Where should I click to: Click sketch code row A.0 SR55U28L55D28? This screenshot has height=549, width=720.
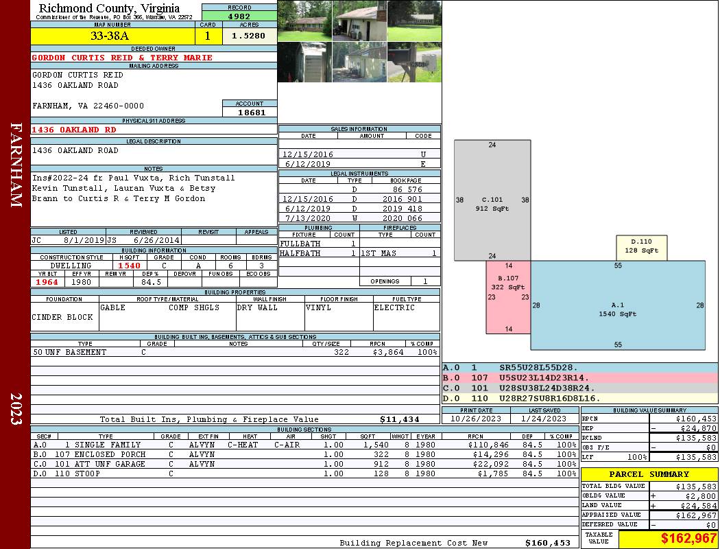(x=580, y=368)
